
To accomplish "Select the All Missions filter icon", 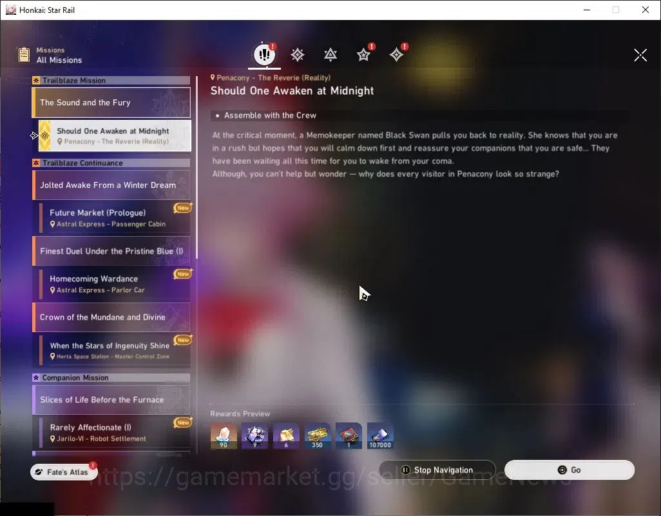I will (264, 54).
